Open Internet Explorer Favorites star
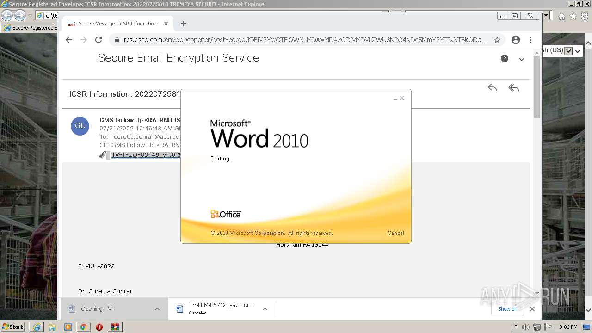This screenshot has height=333, width=592. click(573, 16)
